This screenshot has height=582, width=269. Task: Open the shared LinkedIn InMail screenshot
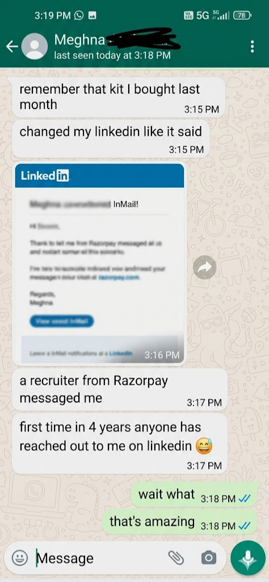tap(100, 263)
